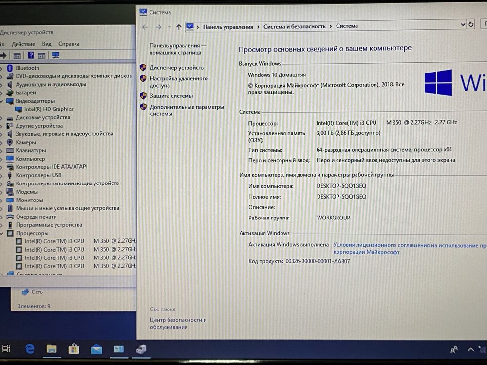487x365 pixels.
Task: Expand Bluetooth category
Action: point(1,68)
